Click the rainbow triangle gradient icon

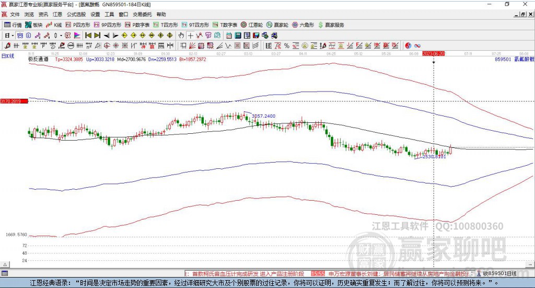click(77, 36)
